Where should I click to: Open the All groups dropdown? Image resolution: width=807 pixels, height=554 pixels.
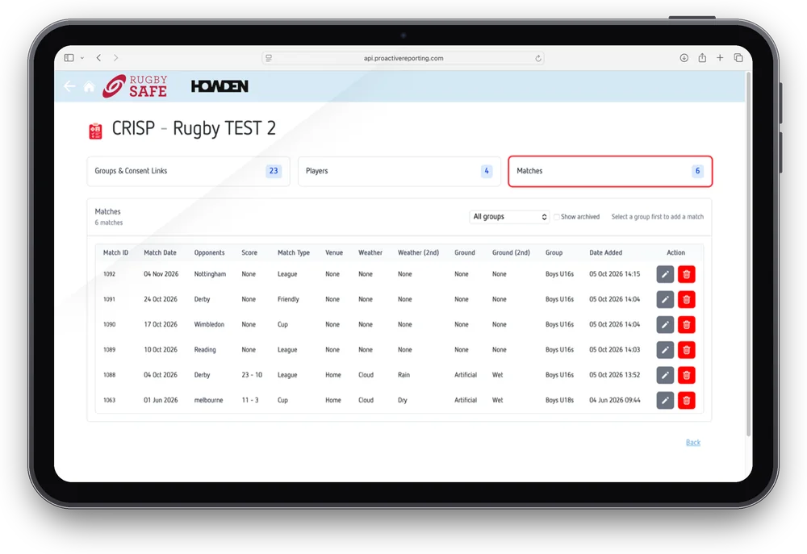pos(509,217)
